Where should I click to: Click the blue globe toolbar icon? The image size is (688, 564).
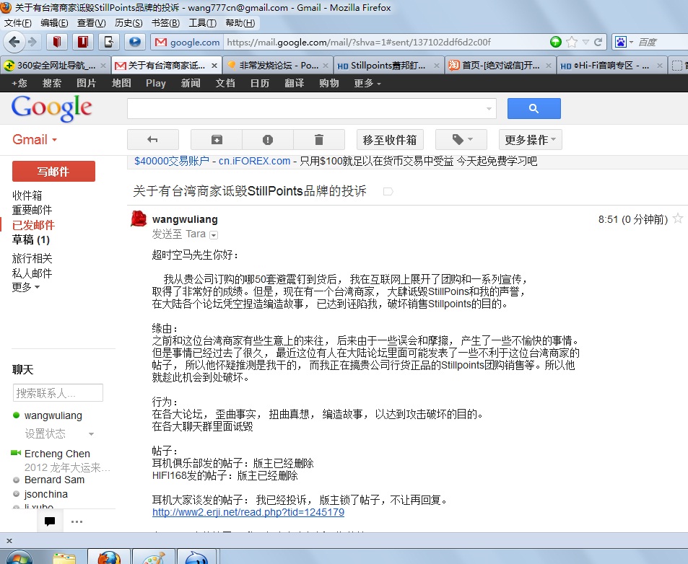(x=135, y=42)
